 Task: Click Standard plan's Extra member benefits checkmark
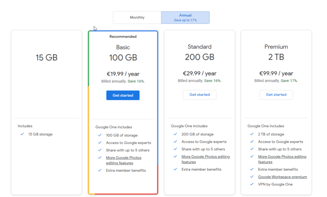175,169
